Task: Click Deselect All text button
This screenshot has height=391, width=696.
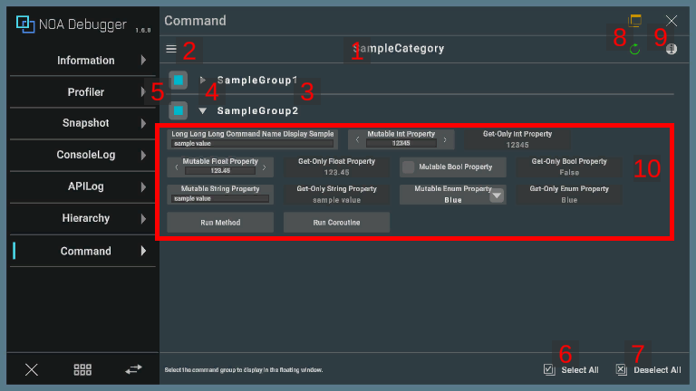Action: tap(657, 370)
